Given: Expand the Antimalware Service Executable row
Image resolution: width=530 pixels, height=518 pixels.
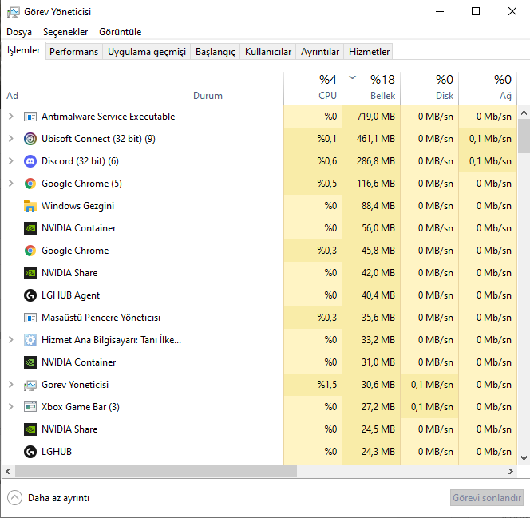Looking at the screenshot, I should (x=11, y=117).
